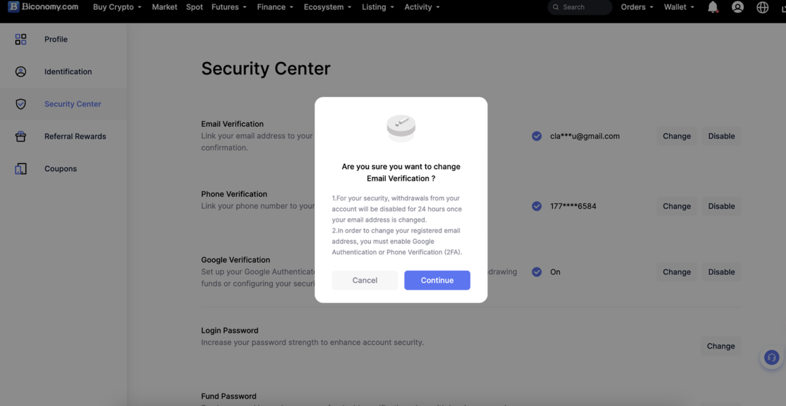Open the Wallet dropdown
The width and height of the screenshot is (786, 406).
point(679,7)
